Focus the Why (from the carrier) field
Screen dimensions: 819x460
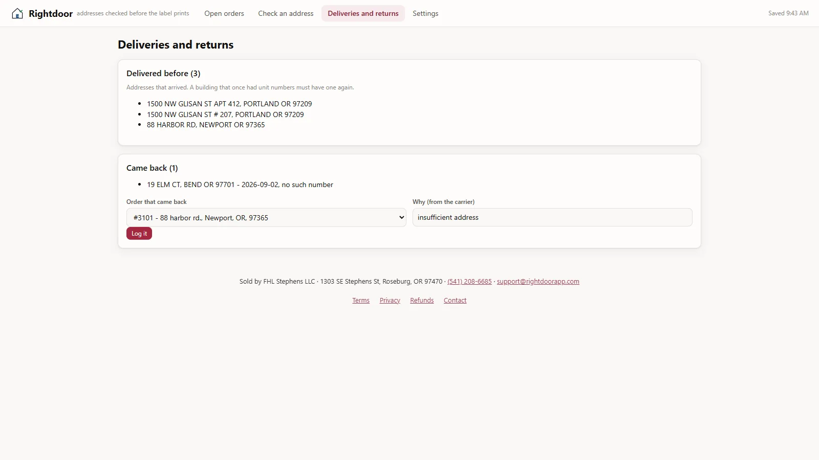pos(552,217)
